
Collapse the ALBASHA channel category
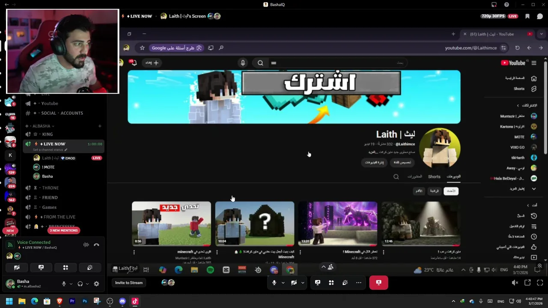[41, 126]
